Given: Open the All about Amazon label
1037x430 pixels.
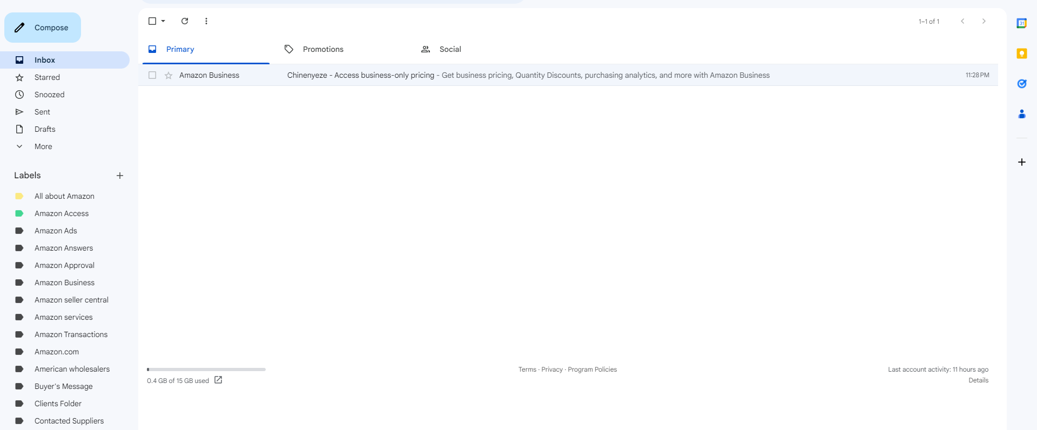Looking at the screenshot, I should (65, 196).
